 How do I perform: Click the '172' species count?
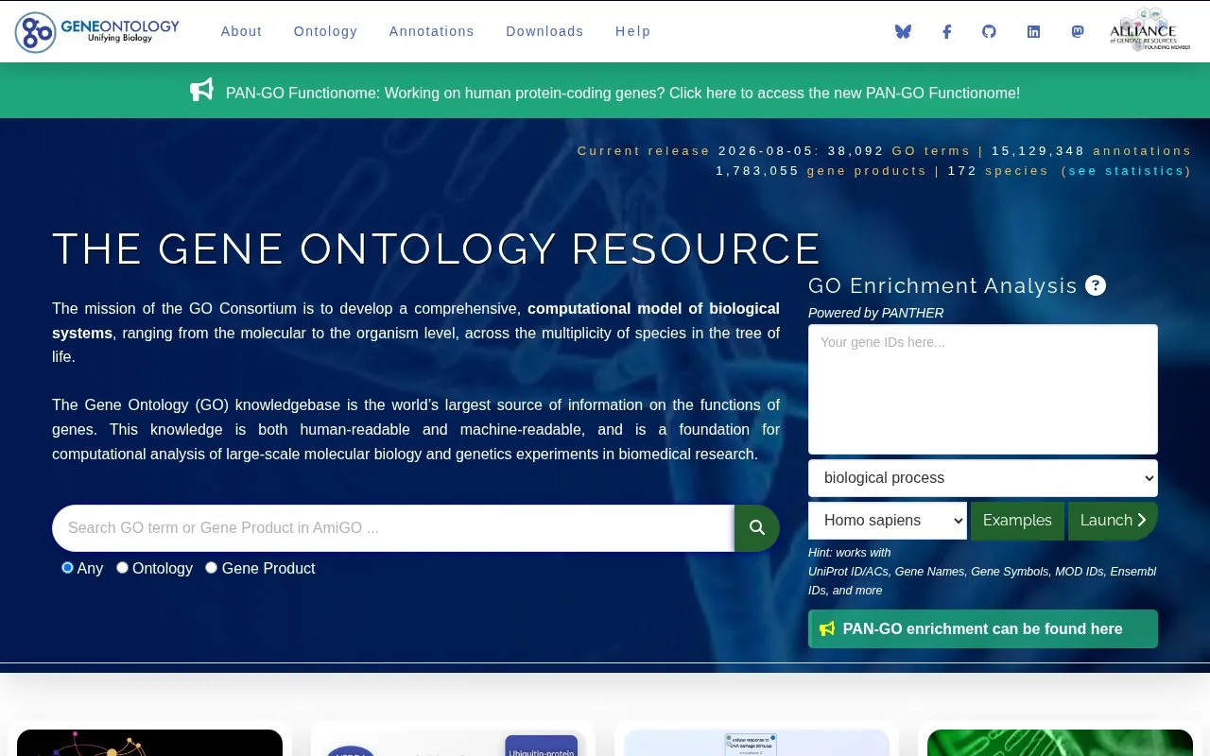962,171
